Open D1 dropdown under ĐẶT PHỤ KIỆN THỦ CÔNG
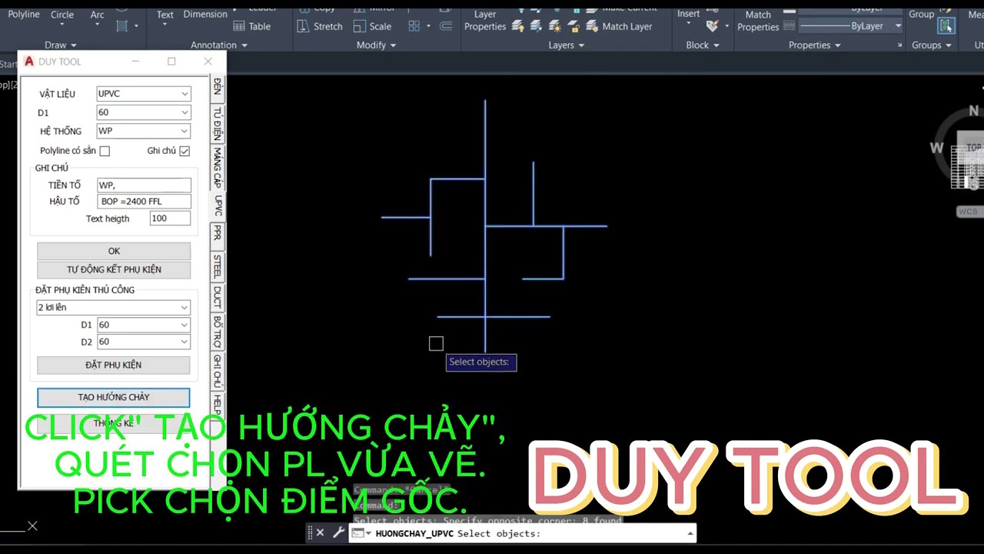984x554 pixels. click(x=184, y=325)
